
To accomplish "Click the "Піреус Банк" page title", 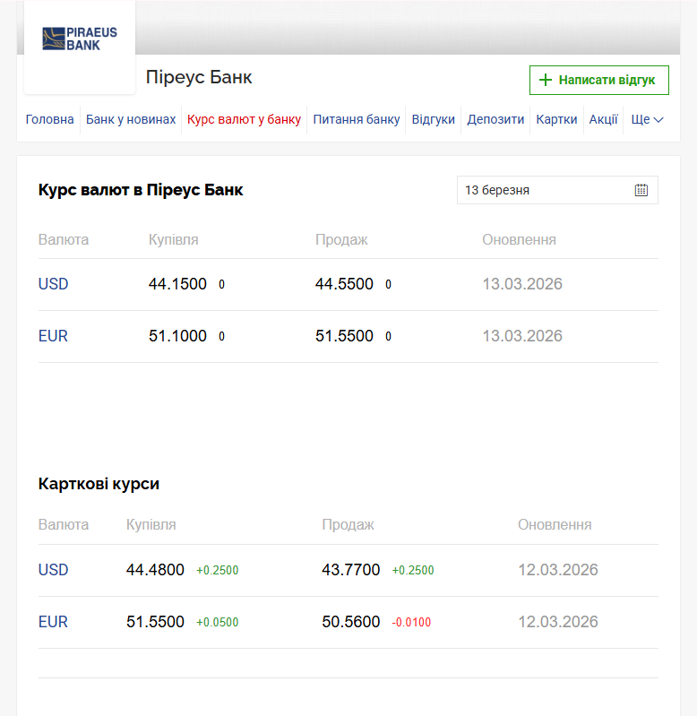I will pos(199,77).
